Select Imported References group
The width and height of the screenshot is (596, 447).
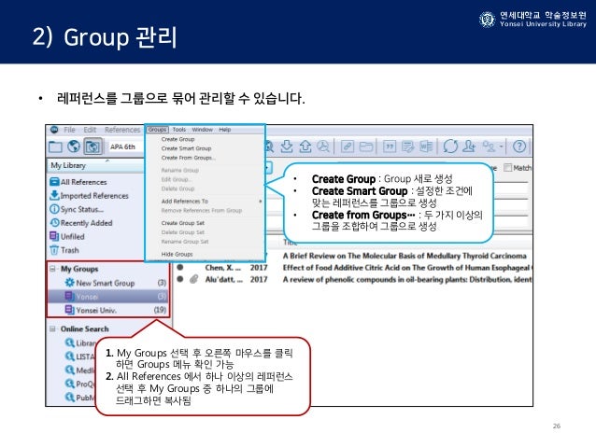tap(96, 196)
